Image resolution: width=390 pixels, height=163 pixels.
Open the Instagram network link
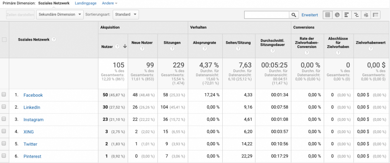point(33,120)
